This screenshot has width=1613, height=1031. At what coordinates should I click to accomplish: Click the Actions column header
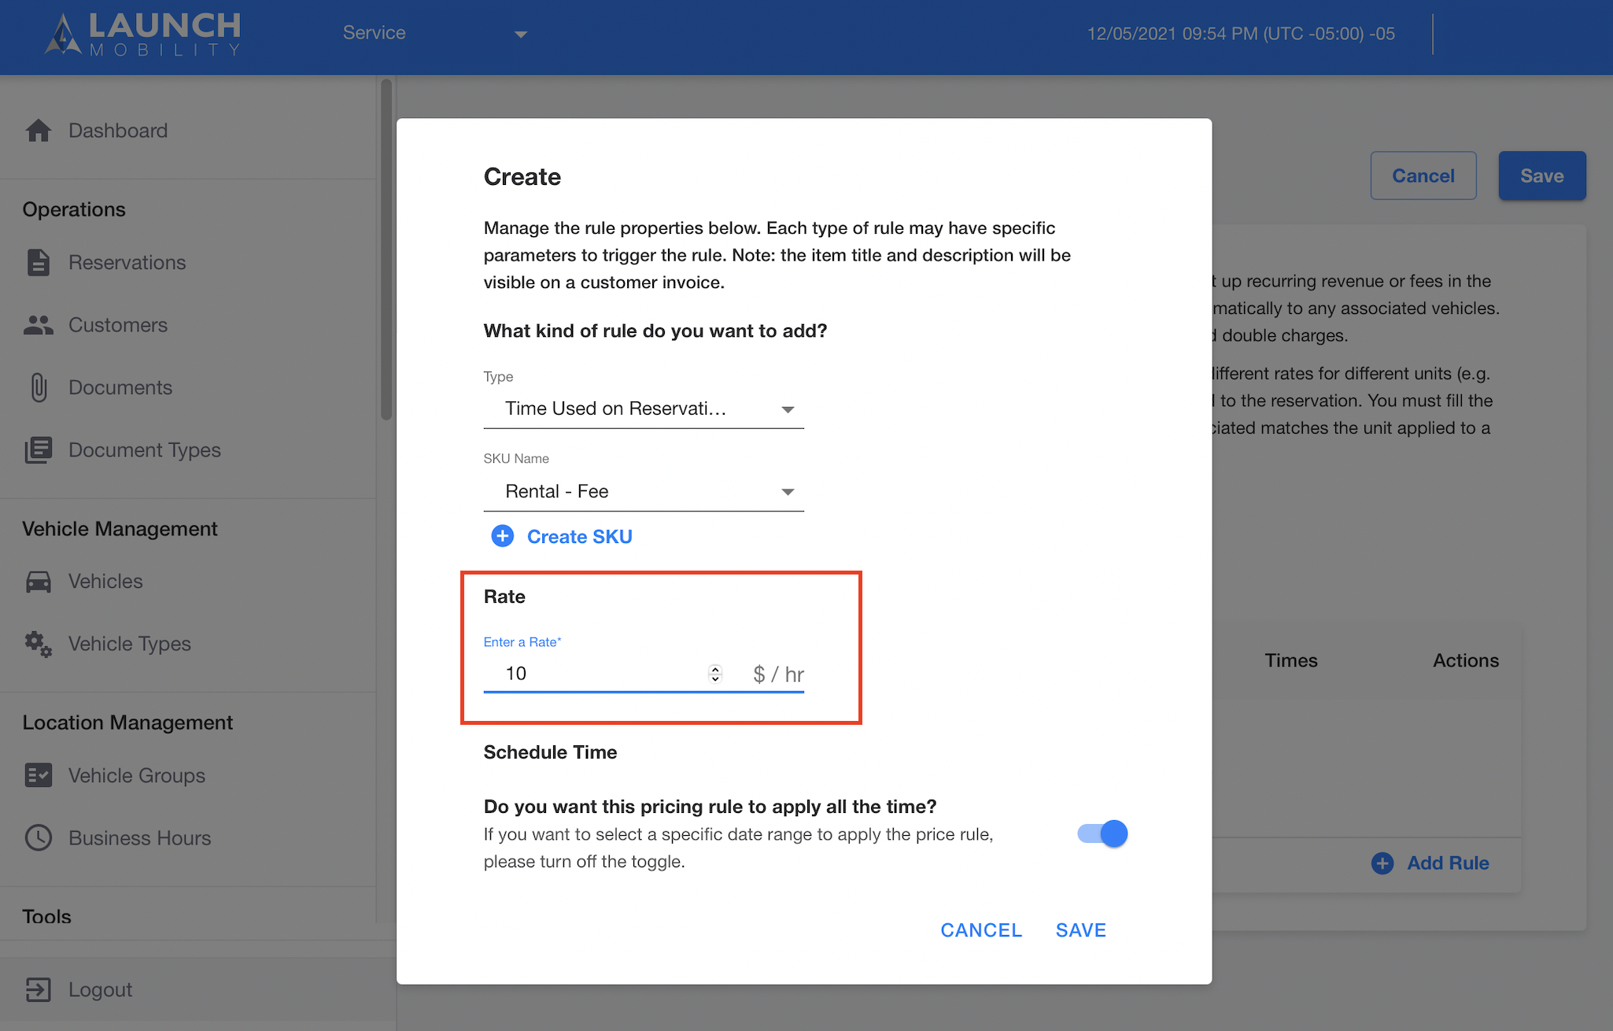(x=1466, y=660)
